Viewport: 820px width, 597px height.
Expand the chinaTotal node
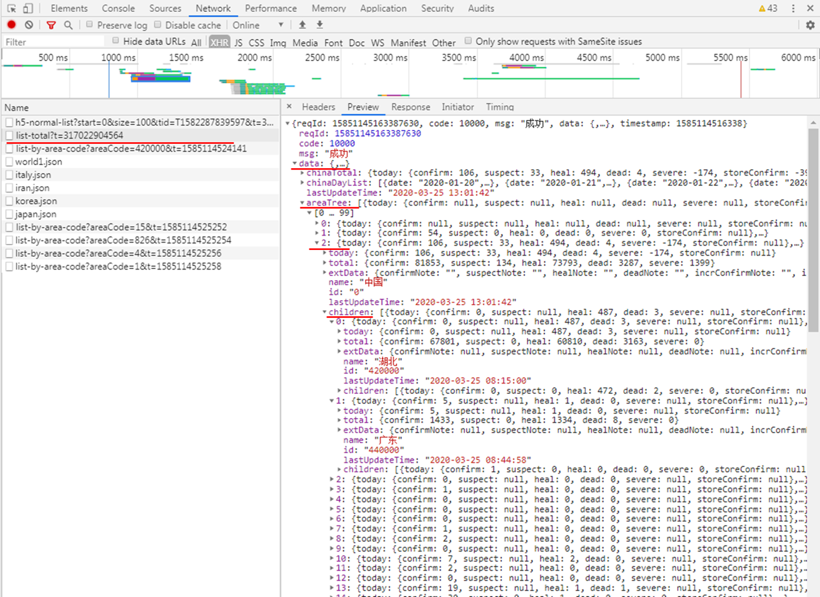pos(302,173)
